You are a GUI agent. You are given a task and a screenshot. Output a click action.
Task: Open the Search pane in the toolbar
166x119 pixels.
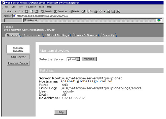[46, 11]
